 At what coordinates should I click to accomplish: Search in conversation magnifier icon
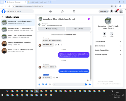click(112, 34)
